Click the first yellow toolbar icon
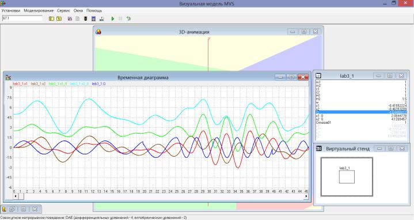This screenshot has width=414, height=220. pyautogui.click(x=51, y=18)
